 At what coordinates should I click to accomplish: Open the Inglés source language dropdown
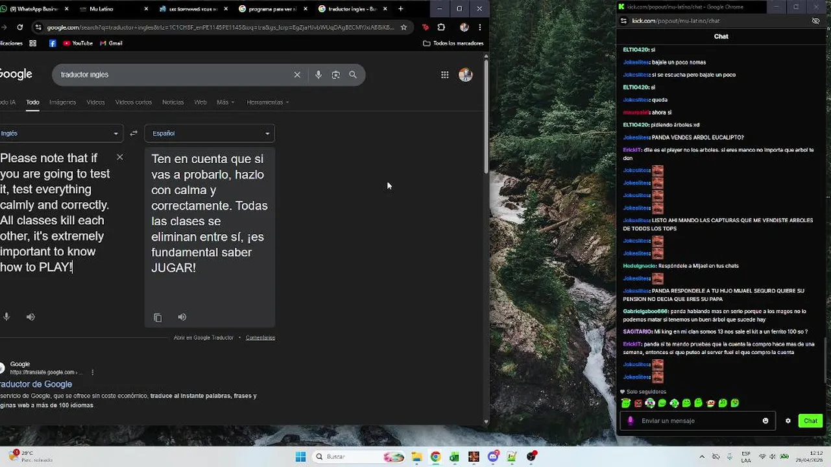(x=60, y=133)
